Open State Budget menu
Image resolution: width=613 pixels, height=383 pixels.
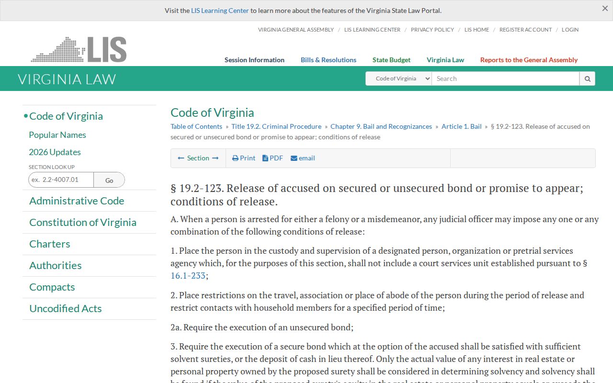pyautogui.click(x=391, y=60)
